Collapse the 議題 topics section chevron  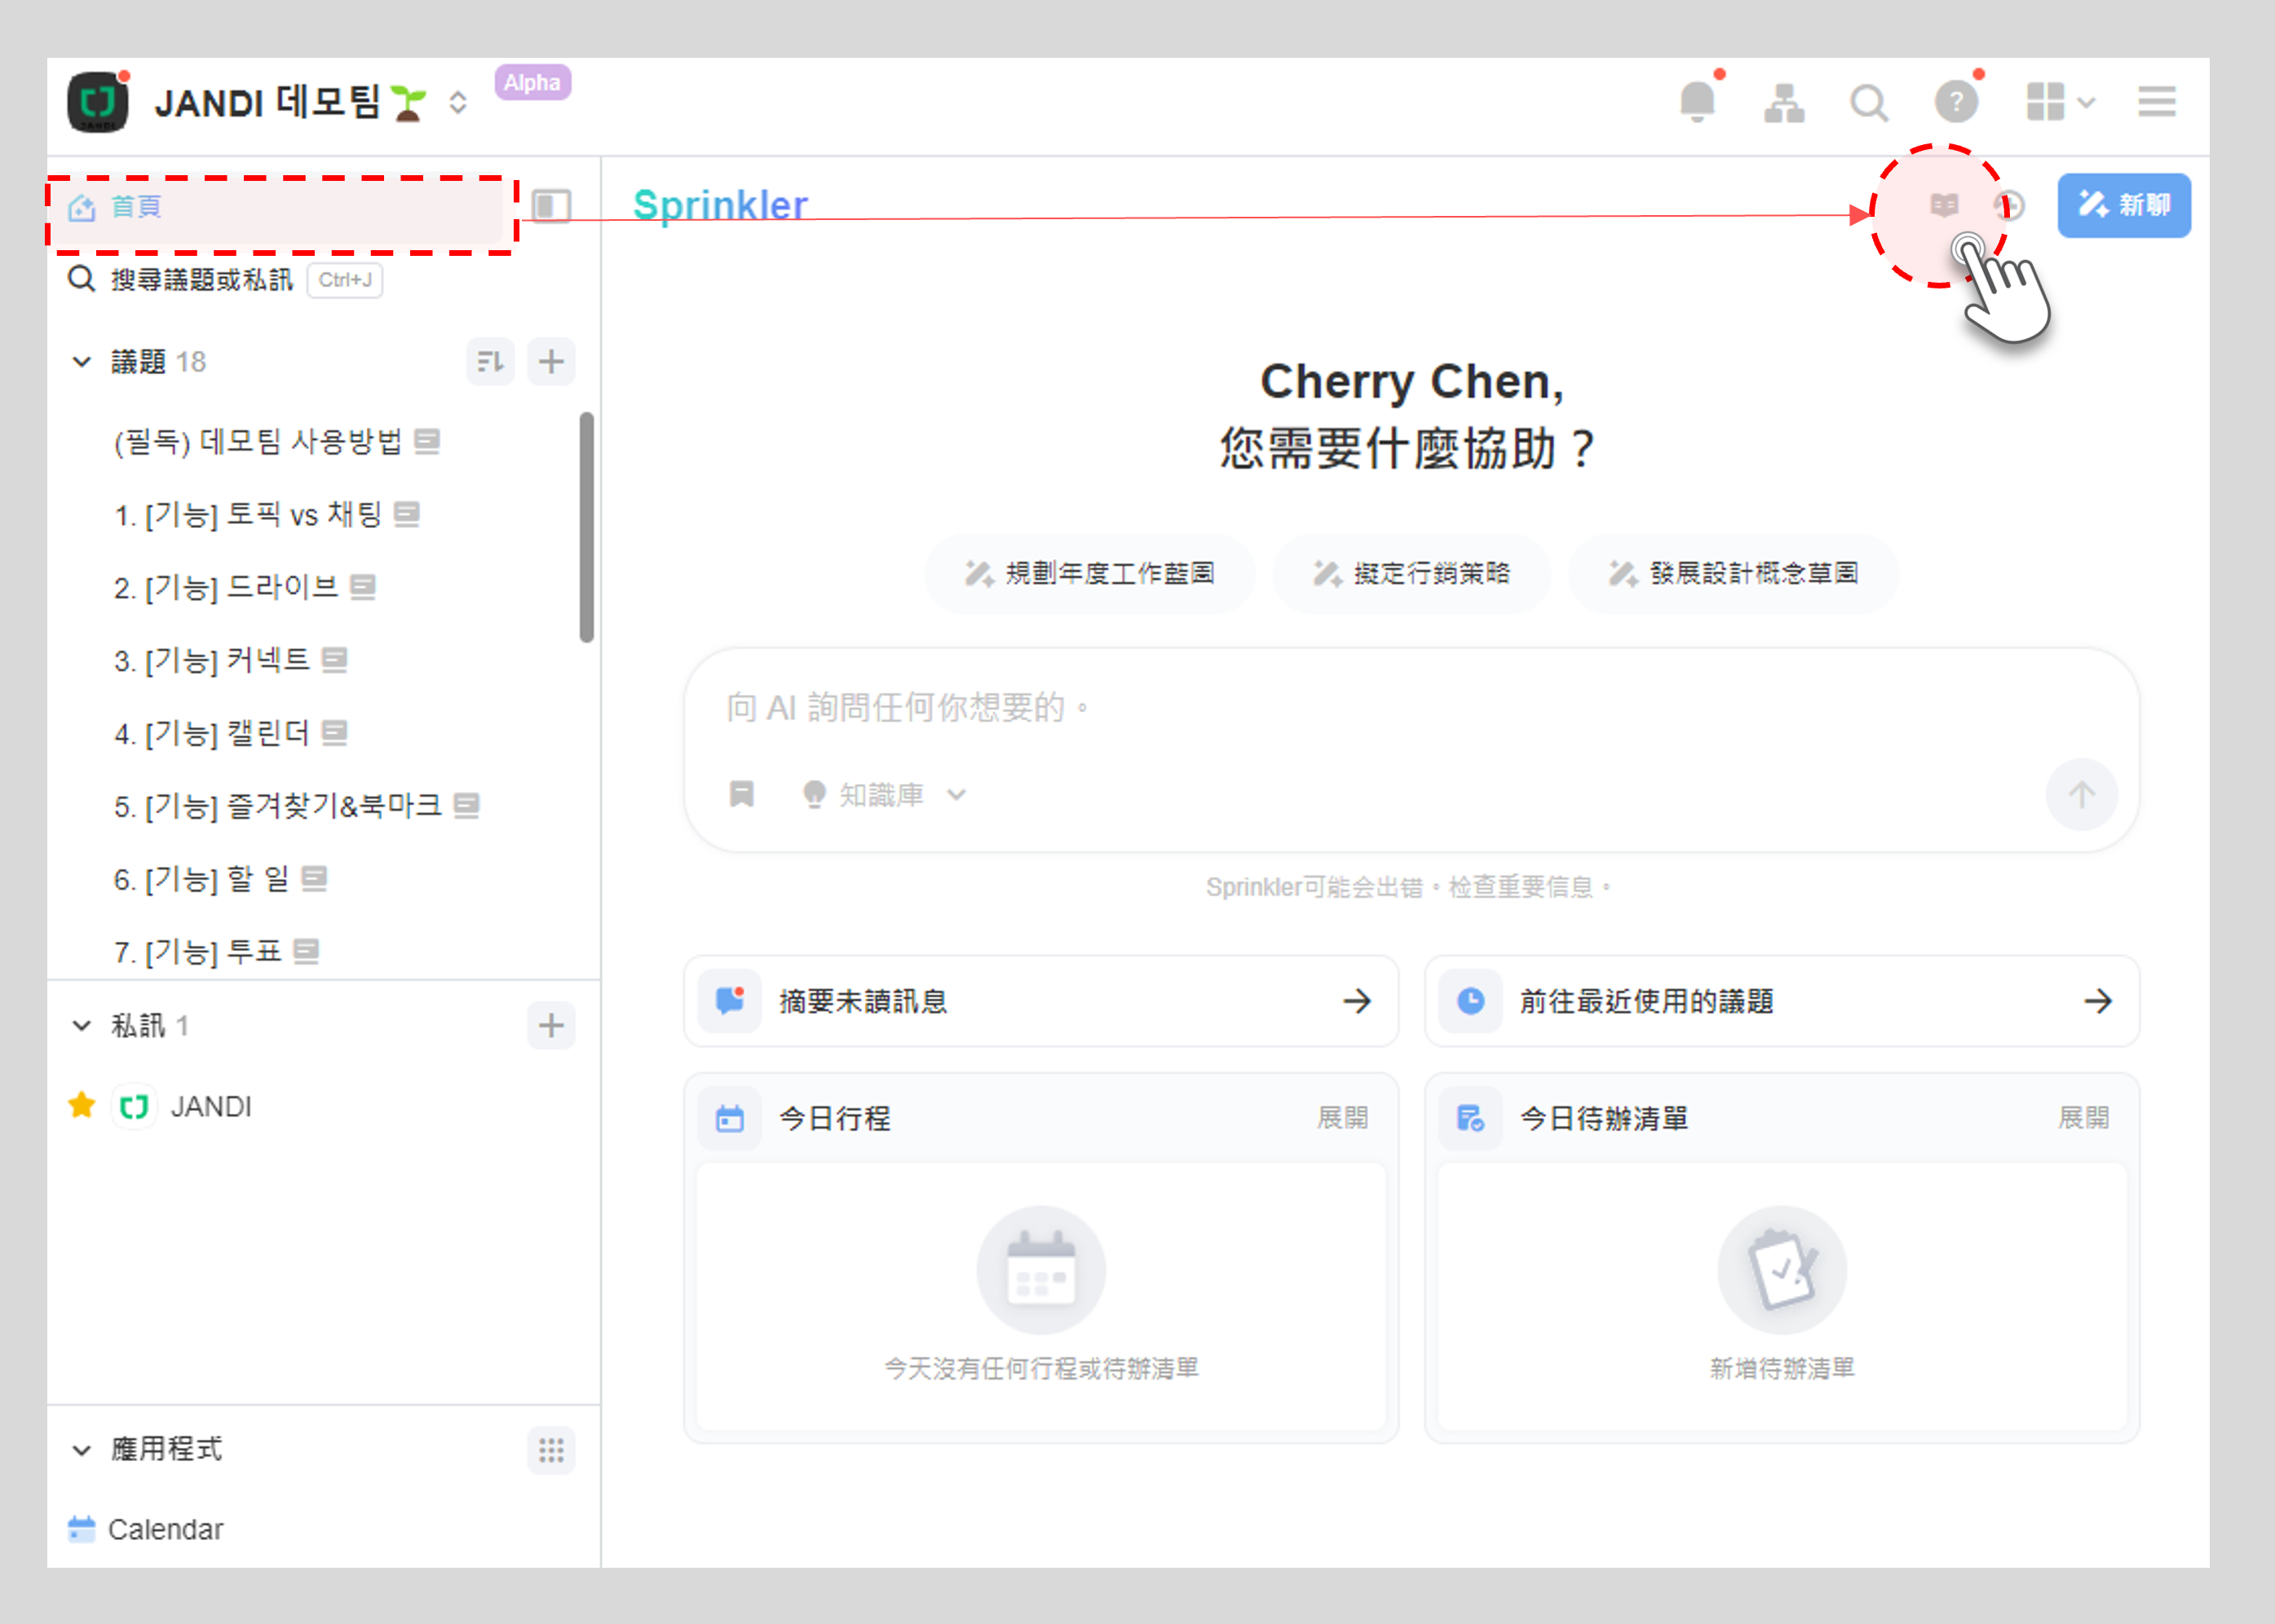tap(82, 362)
